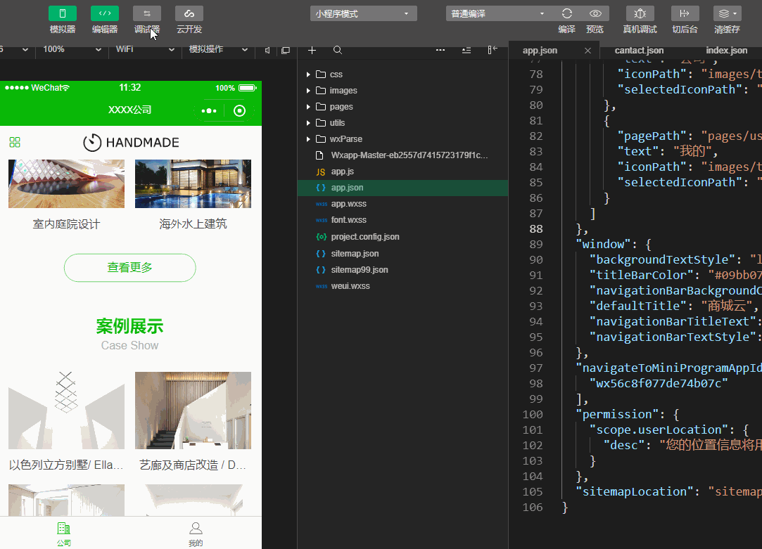
Task: Open the 普通编译 compile mode dropdown
Action: (498, 13)
